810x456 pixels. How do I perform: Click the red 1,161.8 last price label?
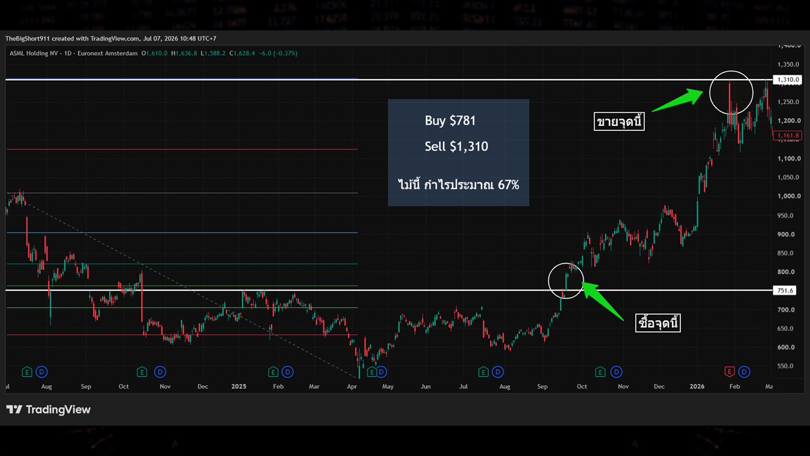[788, 136]
